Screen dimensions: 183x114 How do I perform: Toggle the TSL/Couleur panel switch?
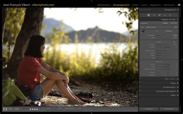(x=140, y=79)
